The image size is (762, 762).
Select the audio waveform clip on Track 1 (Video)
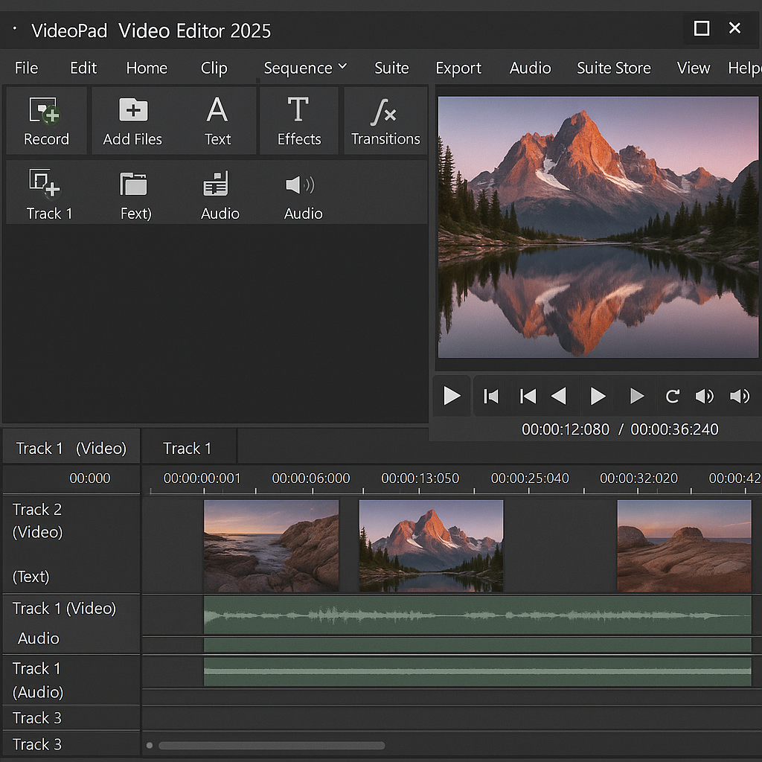476,615
